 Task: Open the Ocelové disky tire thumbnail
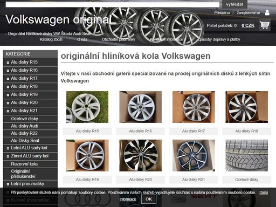click(x=246, y=155)
